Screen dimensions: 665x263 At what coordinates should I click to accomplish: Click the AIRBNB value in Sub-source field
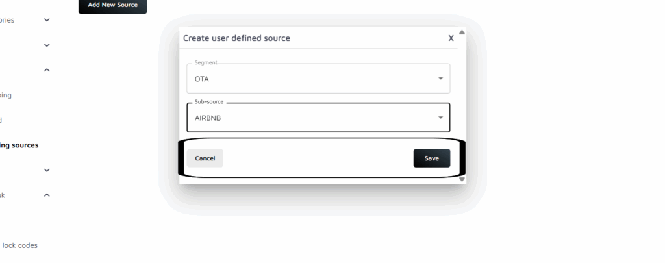pyautogui.click(x=208, y=118)
